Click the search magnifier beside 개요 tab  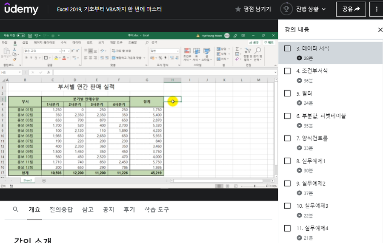(x=16, y=209)
